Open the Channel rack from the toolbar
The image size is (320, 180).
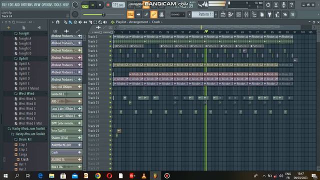pos(238,14)
